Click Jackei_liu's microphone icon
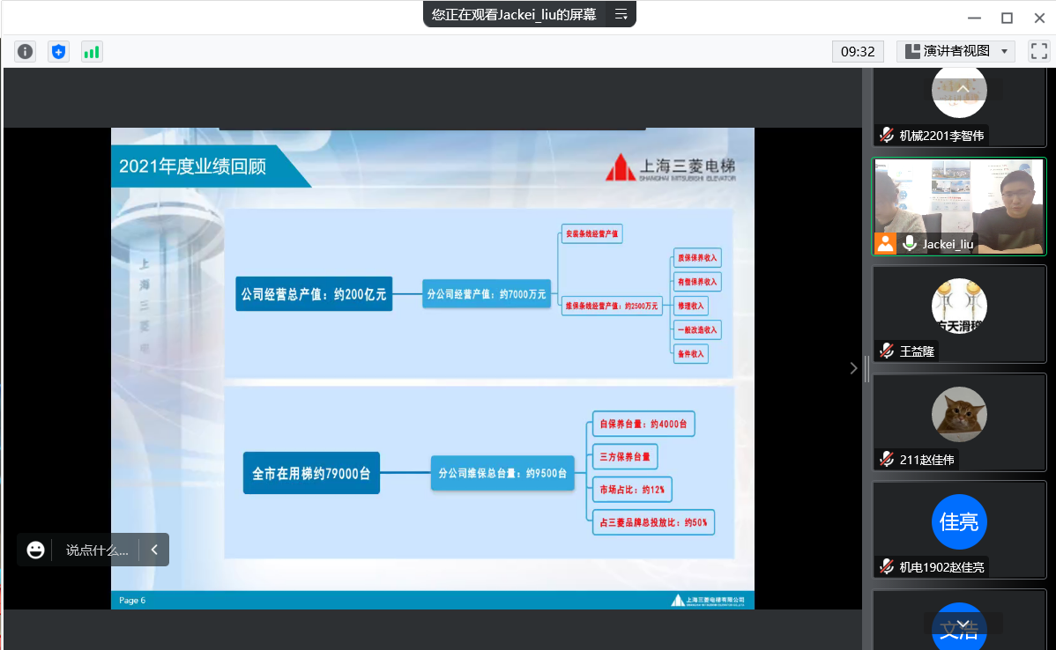This screenshot has height=650, width=1056. click(909, 243)
